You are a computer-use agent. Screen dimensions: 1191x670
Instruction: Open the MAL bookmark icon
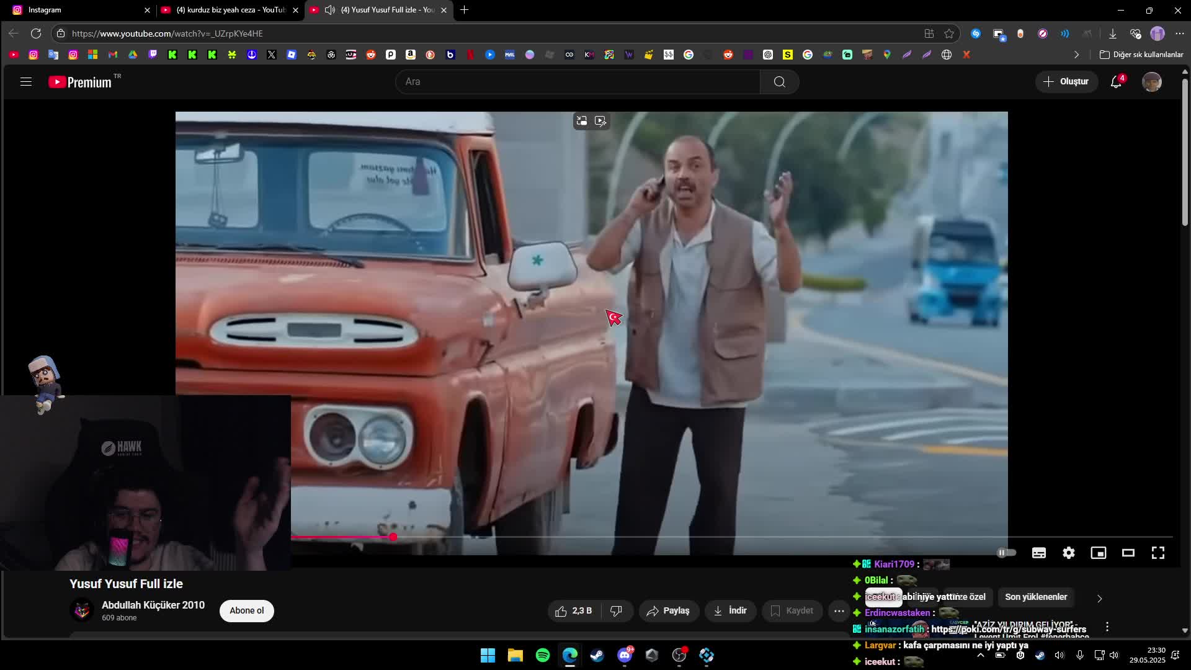pyautogui.click(x=510, y=55)
